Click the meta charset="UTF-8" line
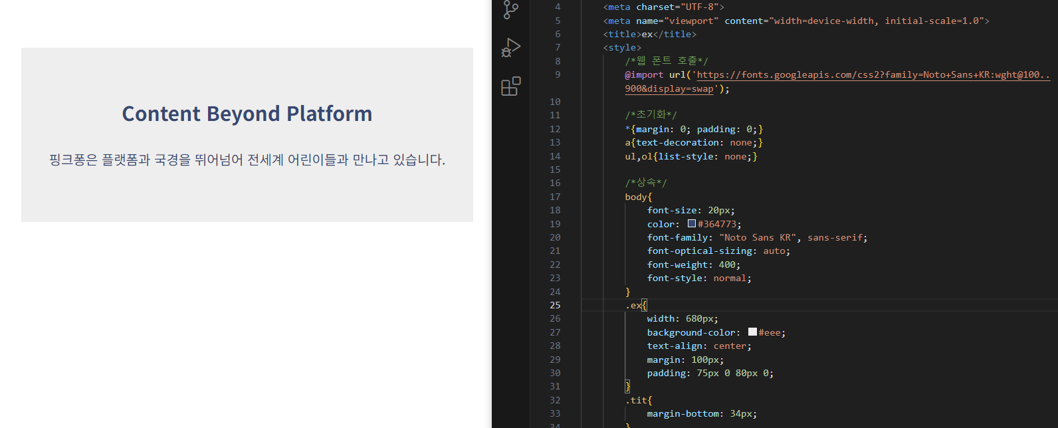Viewport: 1058px width, 428px height. coord(664,7)
